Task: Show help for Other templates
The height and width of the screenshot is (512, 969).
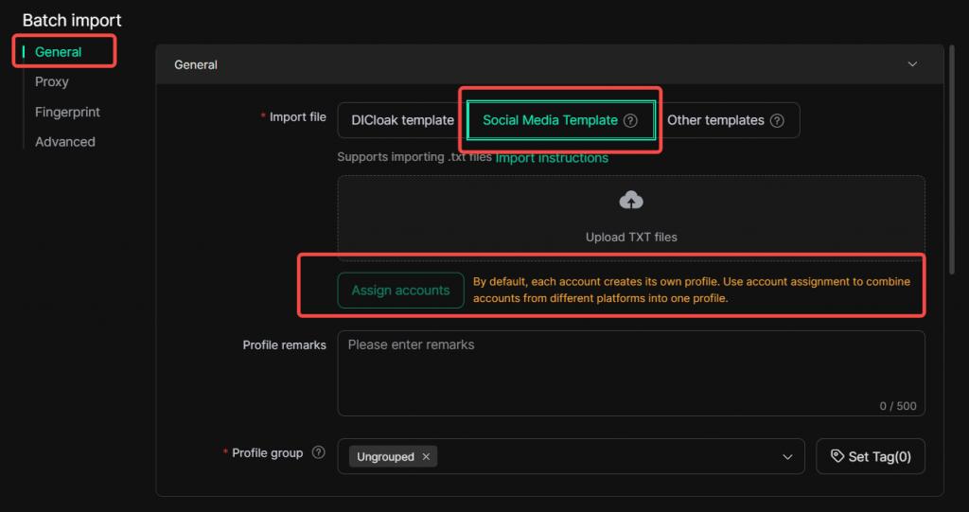Action: click(778, 120)
